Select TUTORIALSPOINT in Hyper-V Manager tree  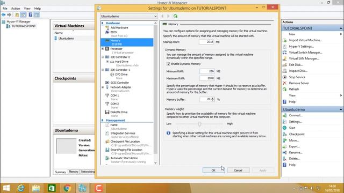point(24,26)
